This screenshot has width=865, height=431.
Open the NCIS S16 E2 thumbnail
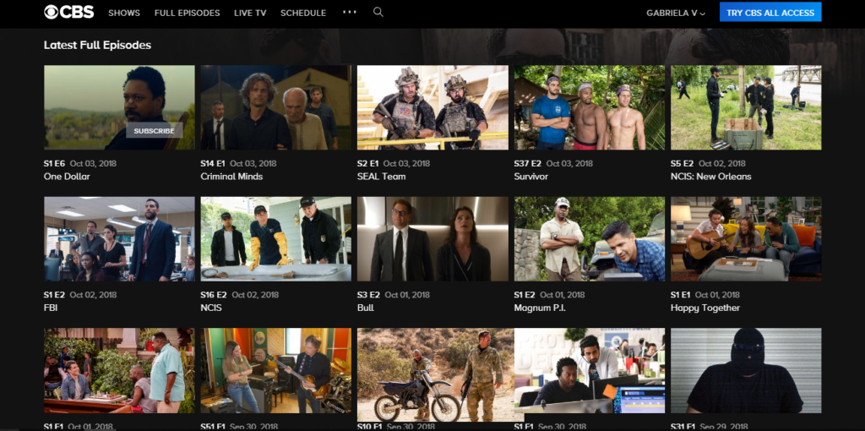(276, 239)
